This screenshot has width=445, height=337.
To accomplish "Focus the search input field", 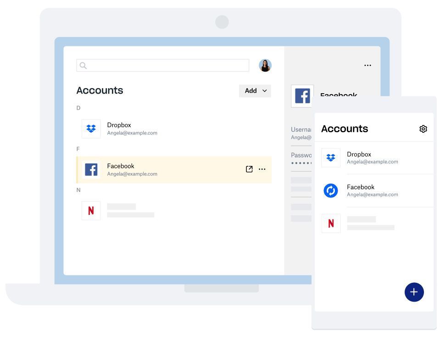I will (x=162, y=65).
